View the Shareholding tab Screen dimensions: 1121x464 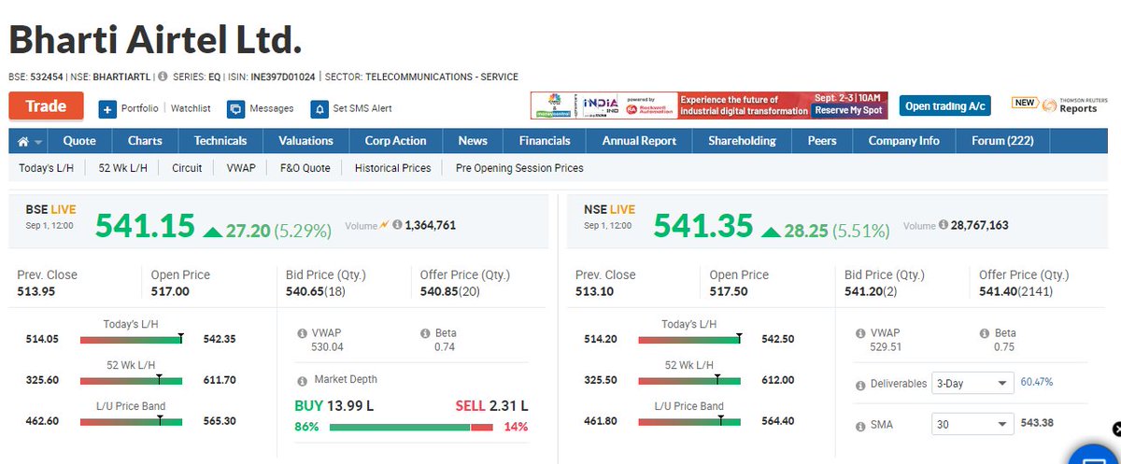coord(742,141)
